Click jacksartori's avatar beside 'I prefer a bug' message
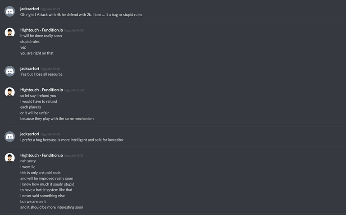The height and width of the screenshot is (215, 346). click(x=10, y=137)
